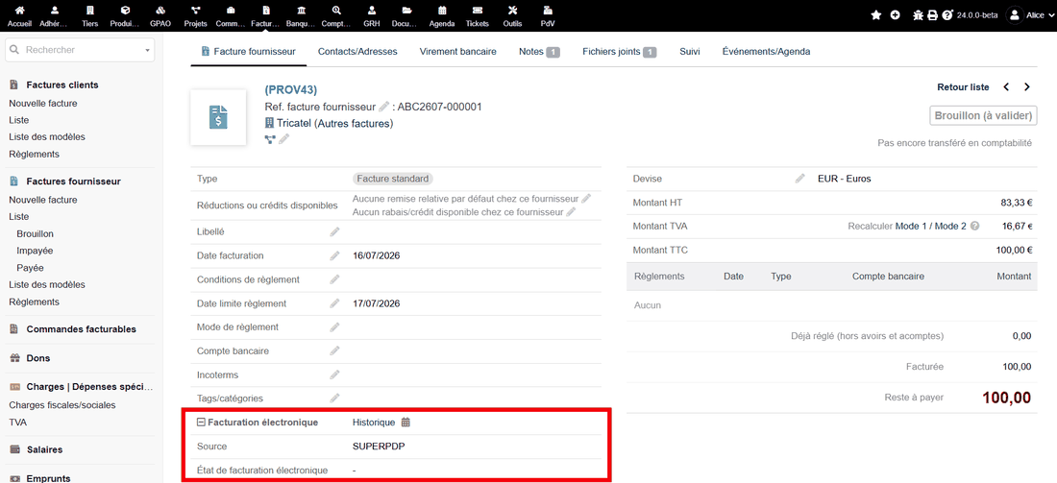Open Payée supplier invoices list
This screenshot has width=1057, height=483.
31,268
